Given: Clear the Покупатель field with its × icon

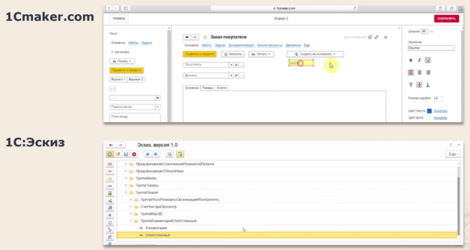Looking at the screenshot, I should [x=231, y=65].
